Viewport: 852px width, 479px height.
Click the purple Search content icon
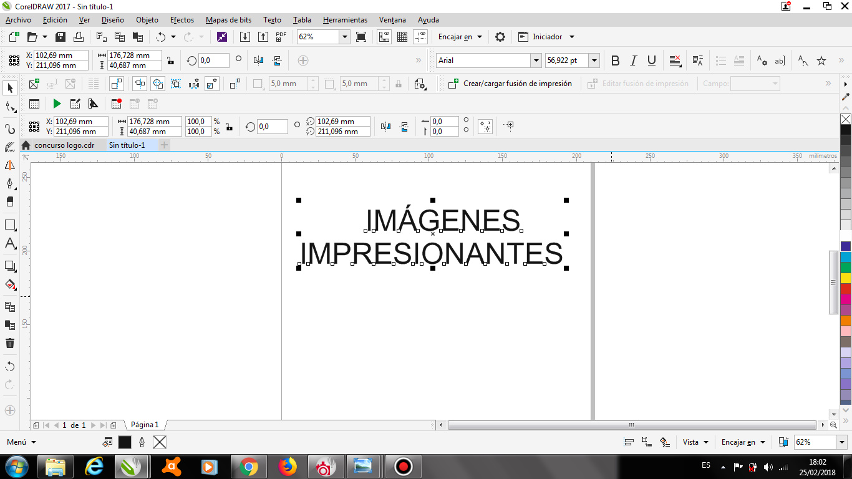222,37
